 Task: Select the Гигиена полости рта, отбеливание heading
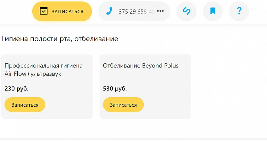[x=60, y=39]
